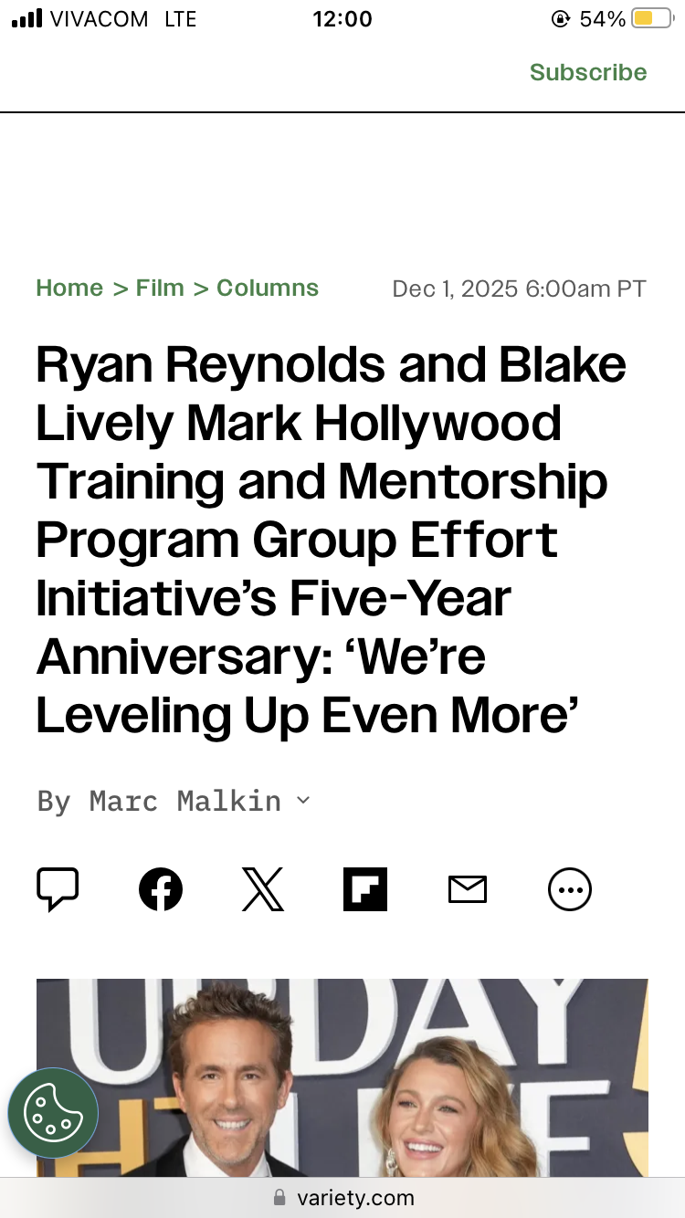
Task: Share the article via Flipboard icon
Action: pos(365,889)
